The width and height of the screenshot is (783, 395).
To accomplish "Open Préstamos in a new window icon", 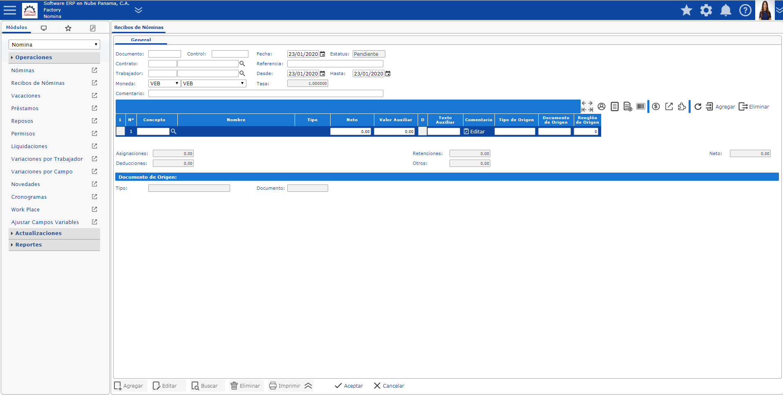I will pyautogui.click(x=94, y=108).
